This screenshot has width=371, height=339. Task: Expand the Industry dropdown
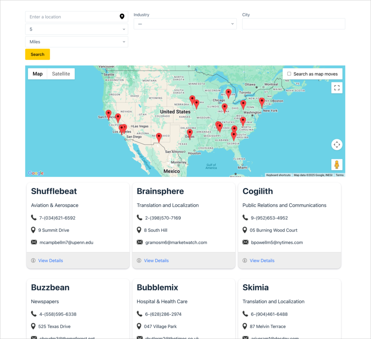coord(185,24)
